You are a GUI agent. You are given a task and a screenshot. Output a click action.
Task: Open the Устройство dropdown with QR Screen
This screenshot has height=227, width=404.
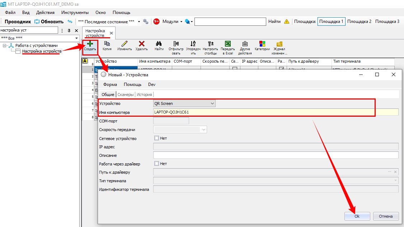184,103
